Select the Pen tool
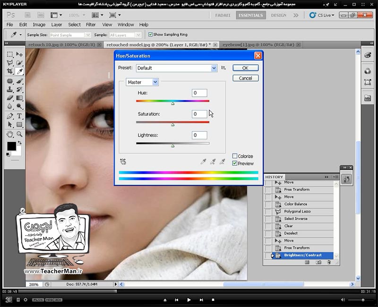This screenshot has height=307, width=378. [x=10, y=116]
